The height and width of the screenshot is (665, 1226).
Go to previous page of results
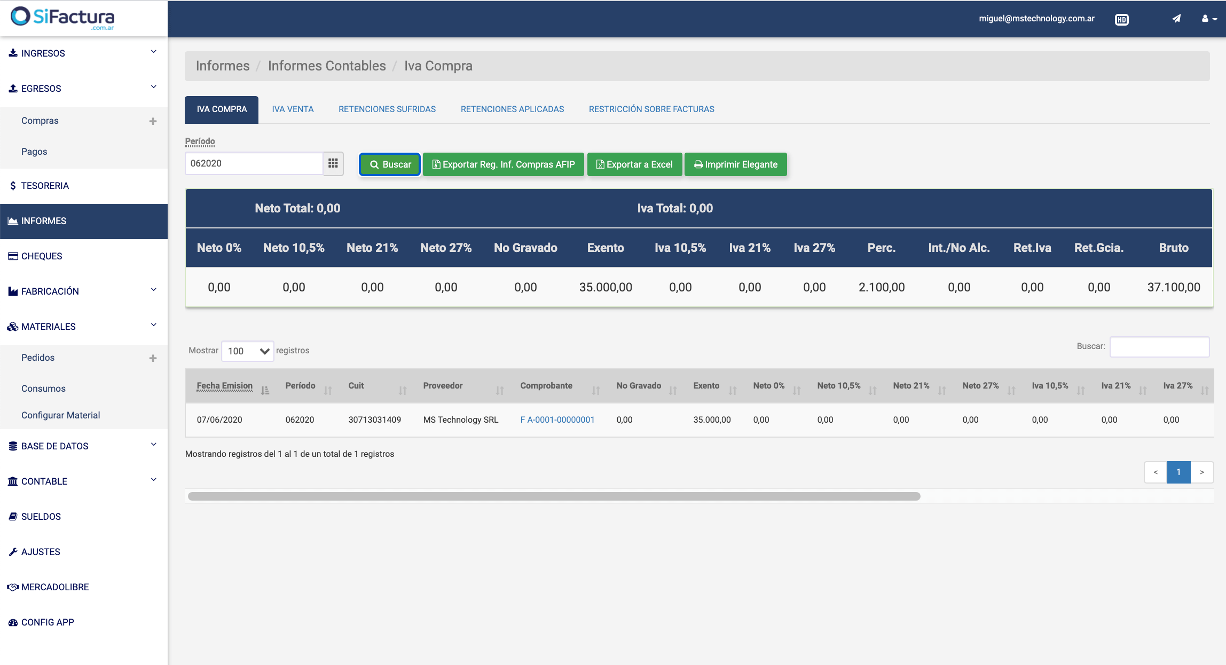(1156, 472)
